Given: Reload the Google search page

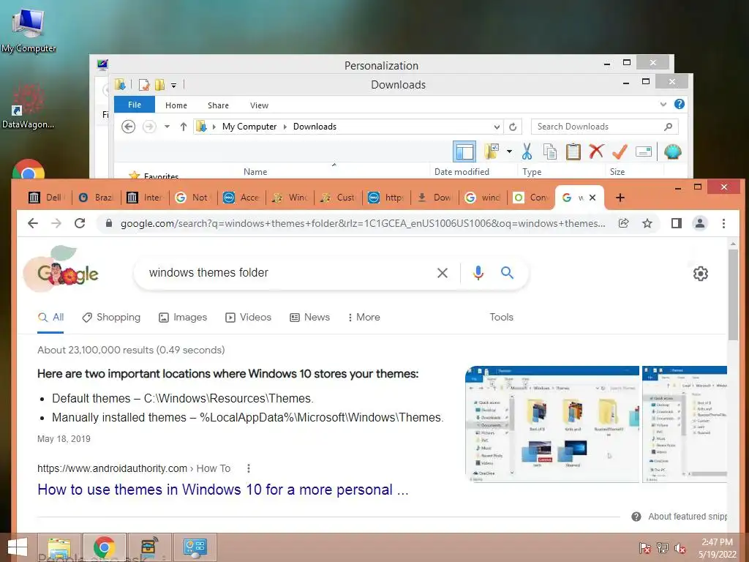Looking at the screenshot, I should (80, 223).
